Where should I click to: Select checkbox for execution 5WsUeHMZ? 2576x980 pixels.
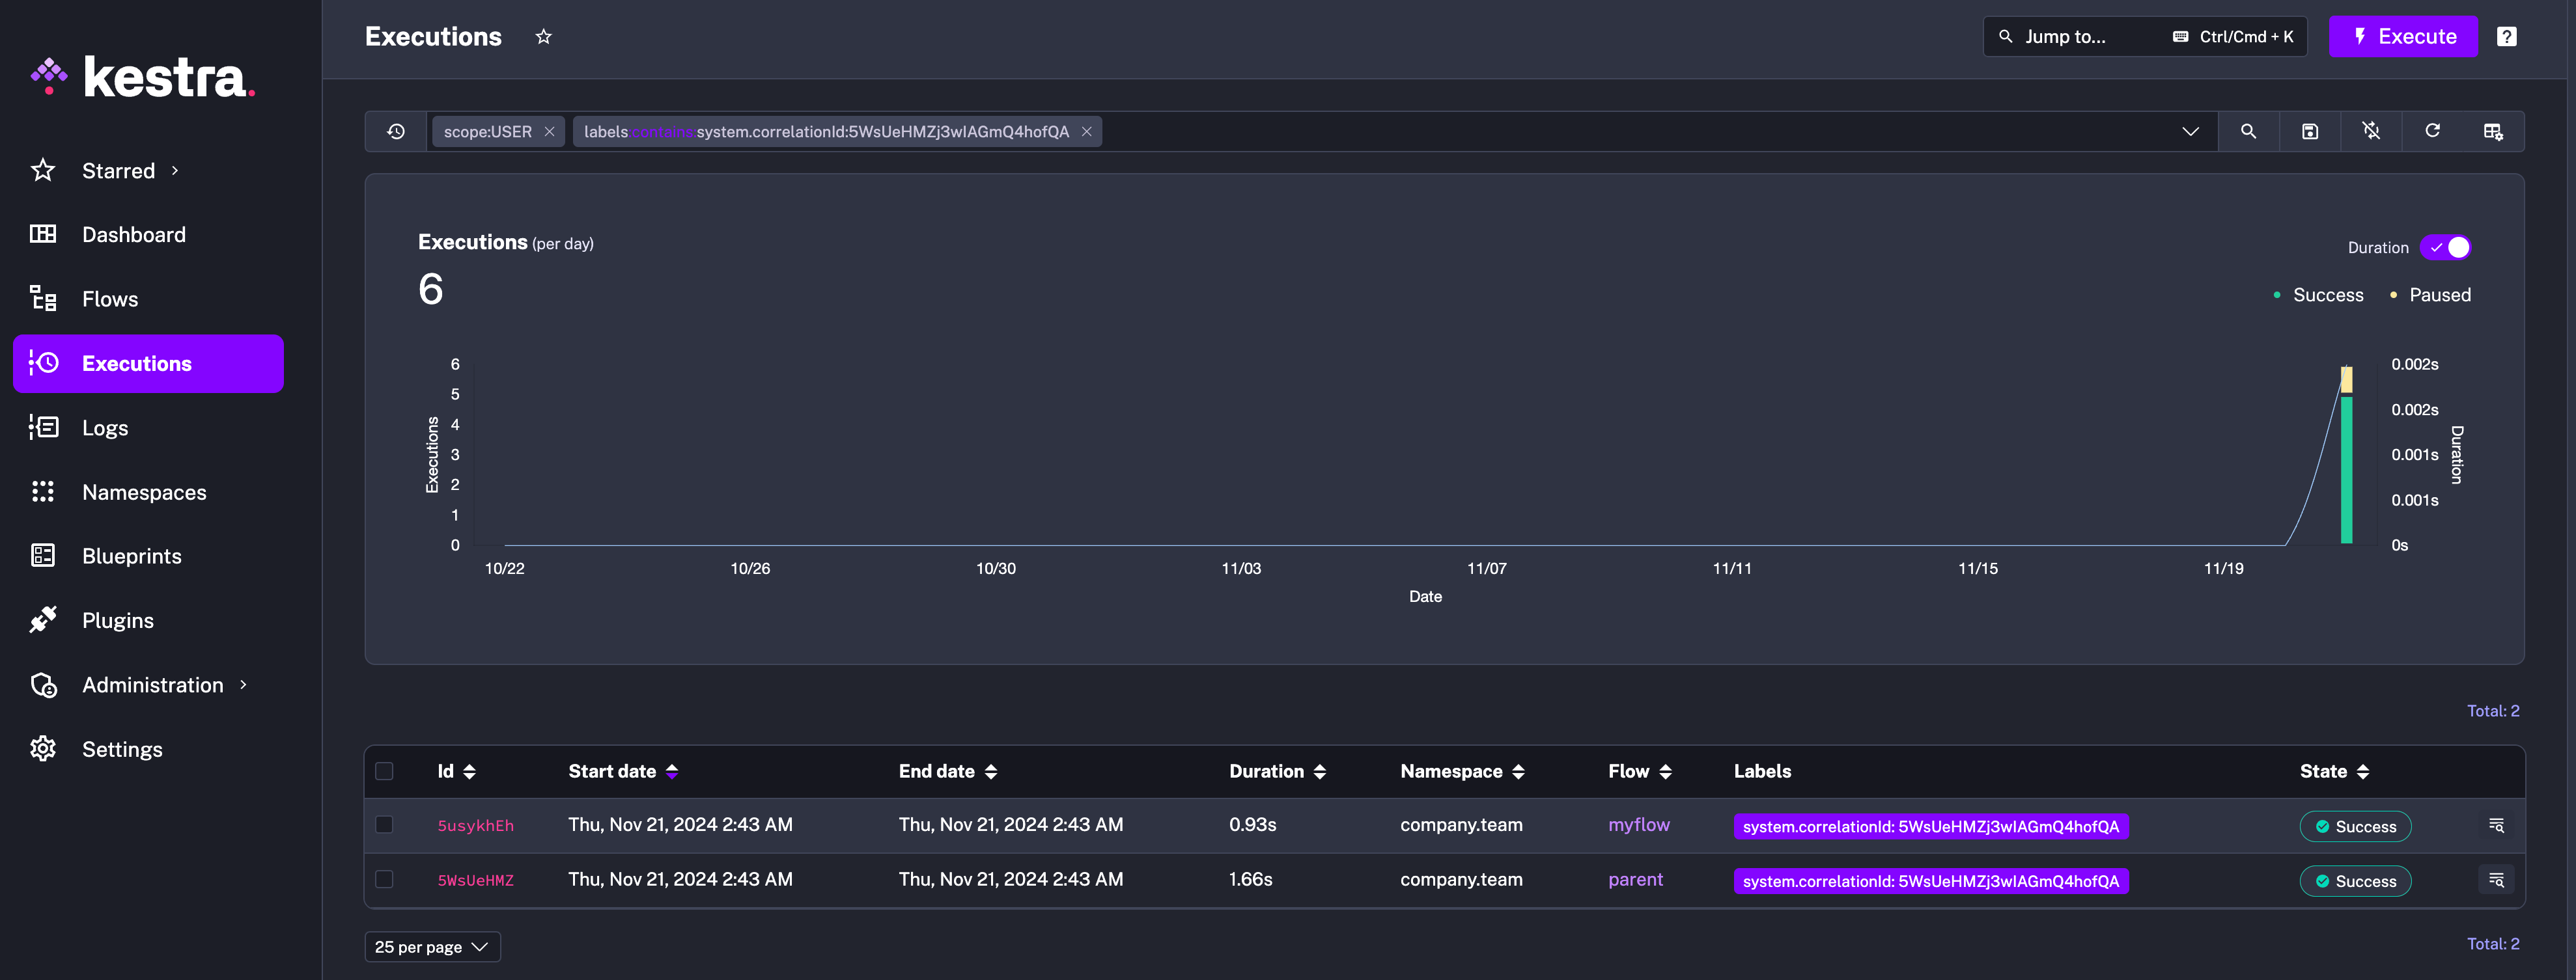pyautogui.click(x=384, y=879)
